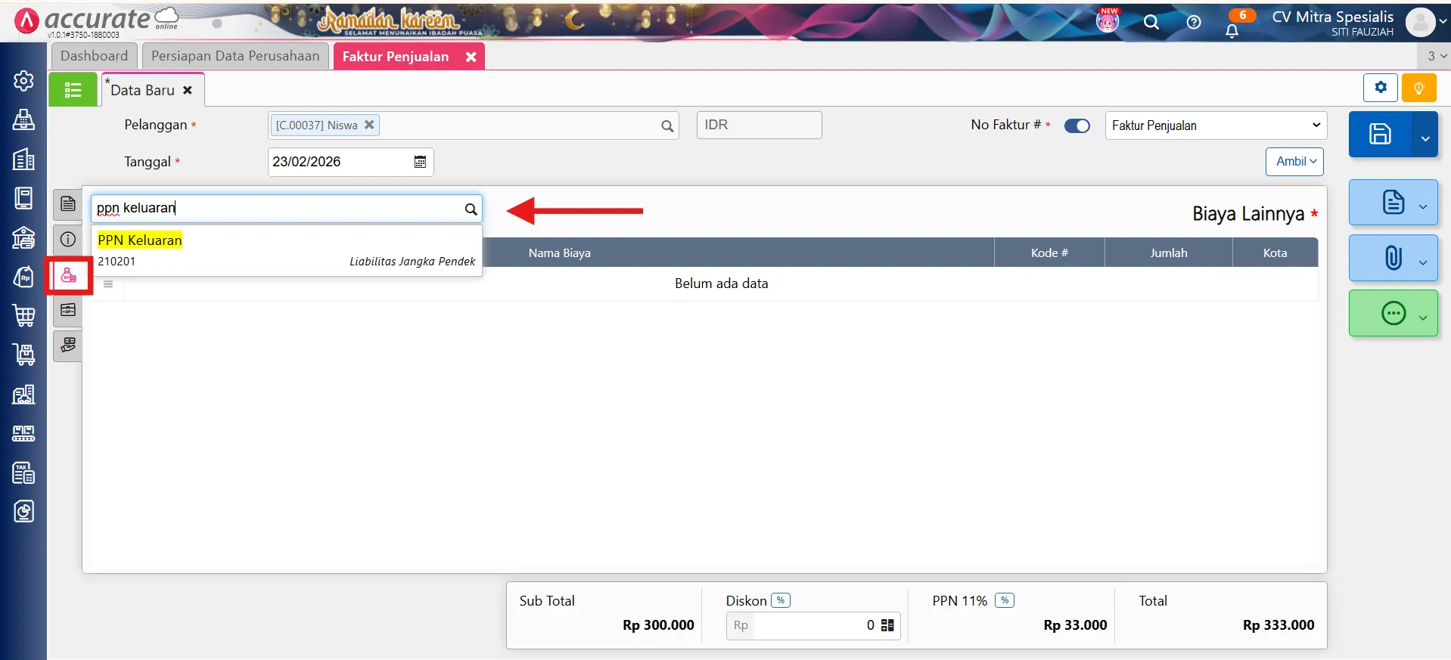Viewport: 1451px width, 660px height.
Task: Click the blue save icon button
Action: (x=1380, y=134)
